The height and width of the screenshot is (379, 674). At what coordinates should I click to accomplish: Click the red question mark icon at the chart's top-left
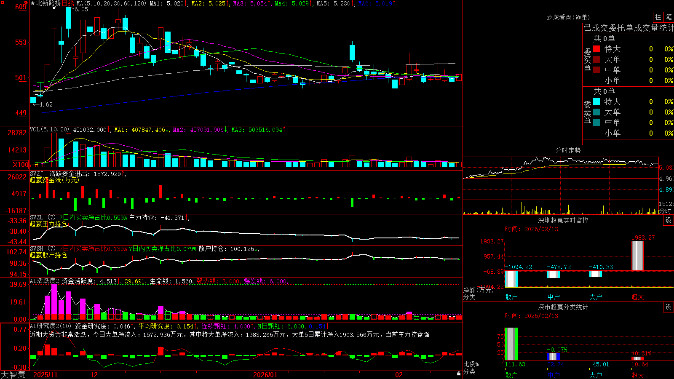(26, 4)
